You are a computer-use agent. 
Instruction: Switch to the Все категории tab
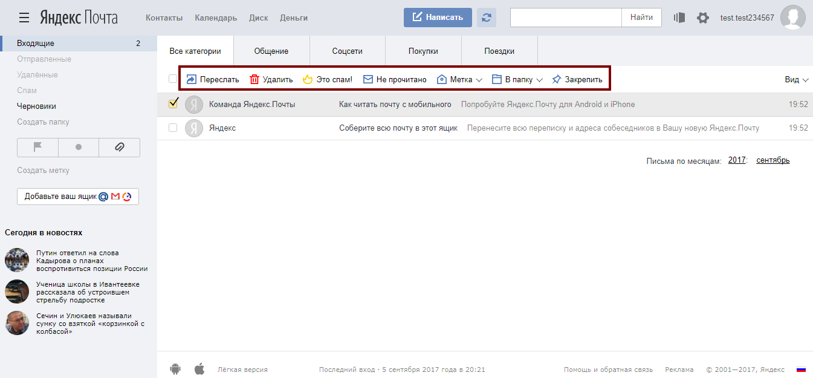point(195,51)
